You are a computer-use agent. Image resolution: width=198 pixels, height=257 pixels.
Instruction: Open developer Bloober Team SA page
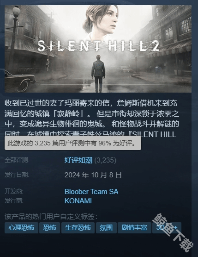coord(91,192)
